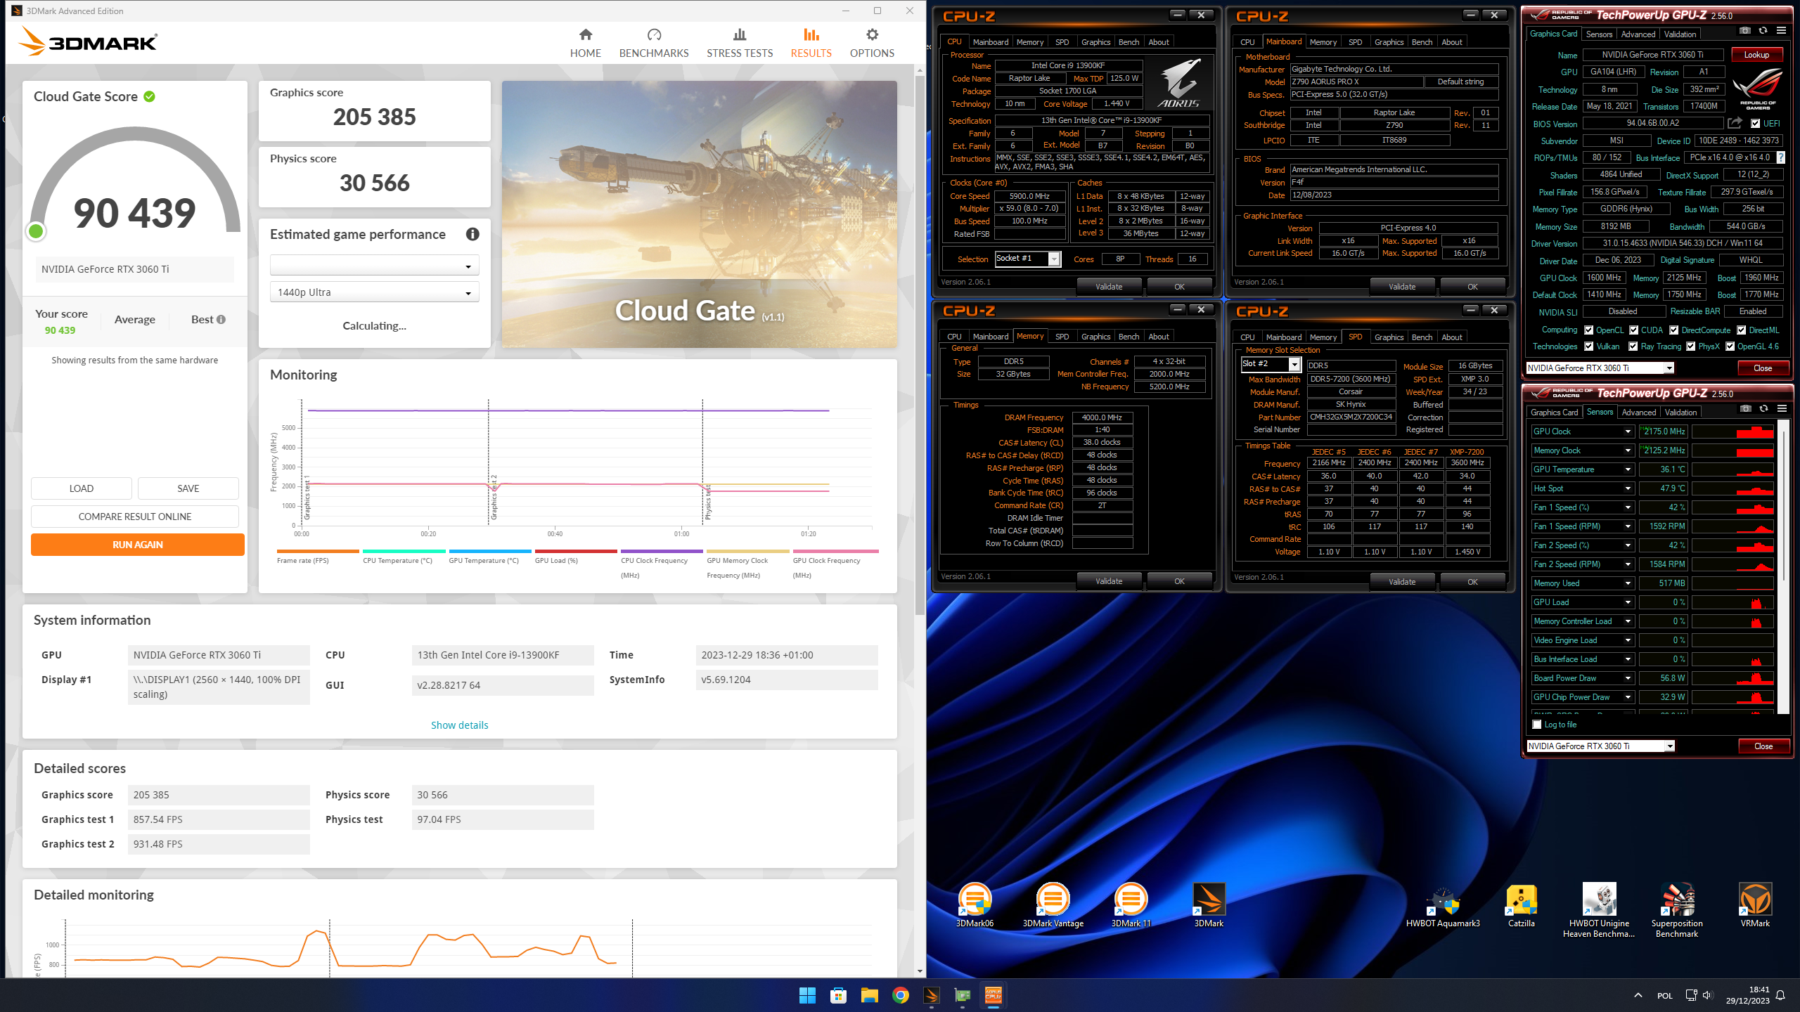Click the Estimated game performance info icon
The image size is (1800, 1012).
(472, 234)
